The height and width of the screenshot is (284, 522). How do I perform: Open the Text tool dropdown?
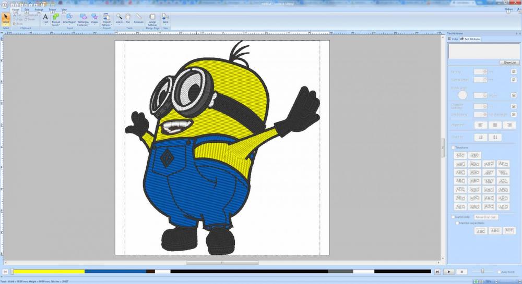[45, 20]
